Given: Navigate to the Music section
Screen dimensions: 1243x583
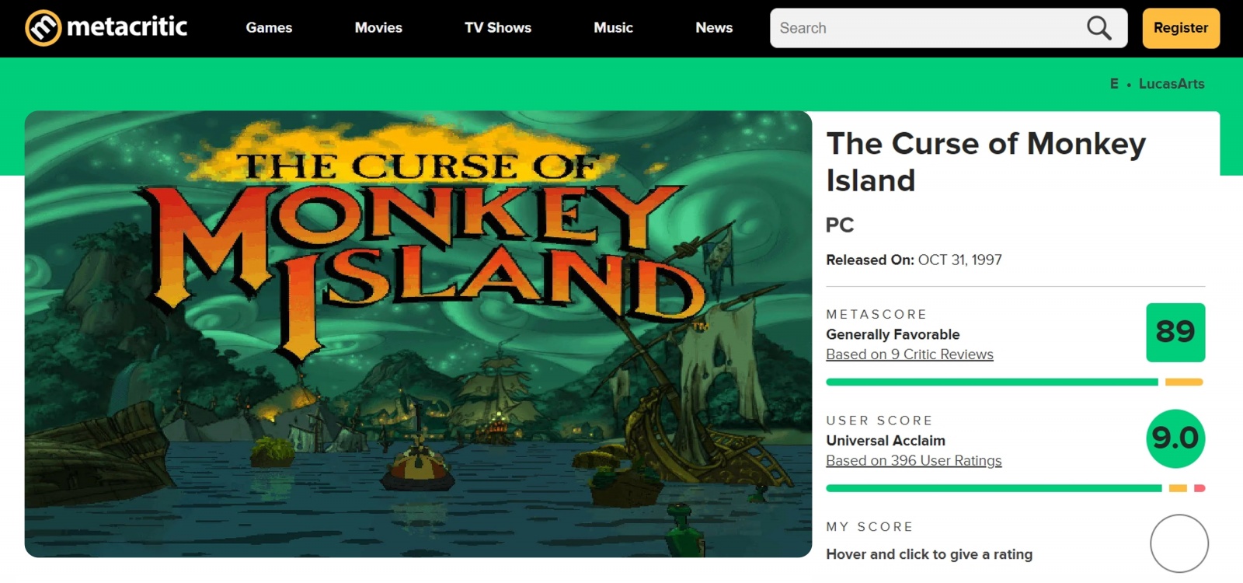Looking at the screenshot, I should (x=613, y=28).
